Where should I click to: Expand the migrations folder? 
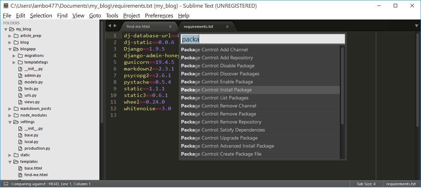pyautogui.click(x=15, y=56)
